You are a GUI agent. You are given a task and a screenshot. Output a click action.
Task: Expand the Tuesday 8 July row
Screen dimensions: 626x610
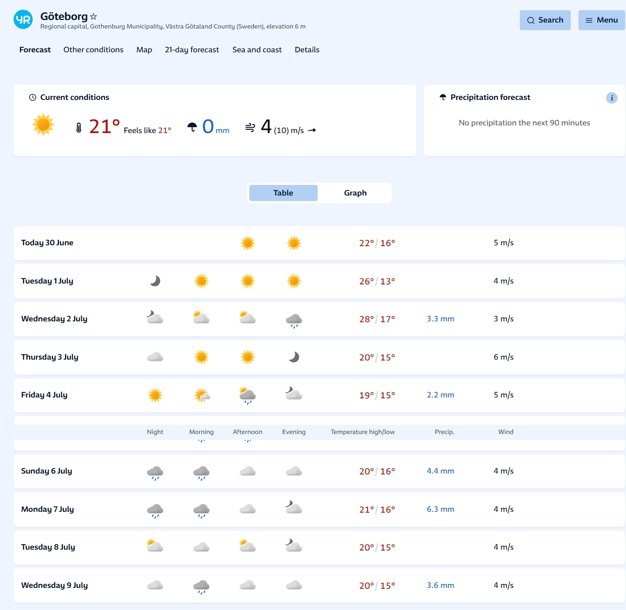click(x=319, y=548)
